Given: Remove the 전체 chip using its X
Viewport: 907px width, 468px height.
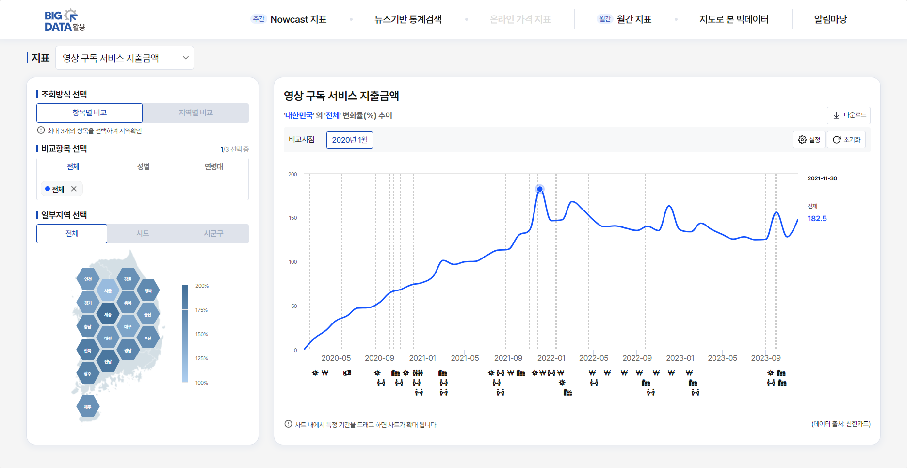Looking at the screenshot, I should (74, 189).
